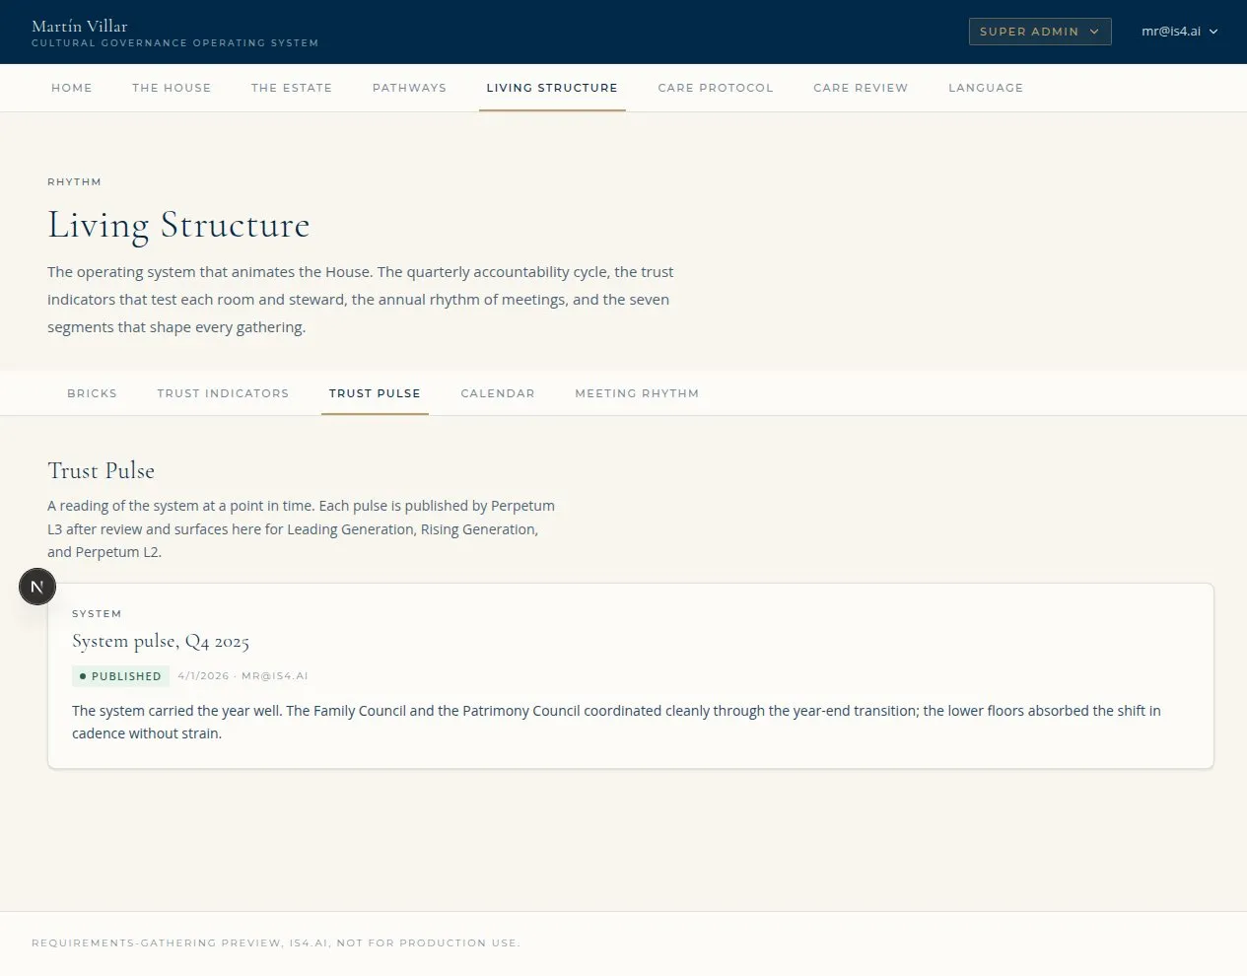The image size is (1247, 976).
Task: Click the 4/1/2026 · MR@IS4.AI byline
Action: click(x=242, y=676)
